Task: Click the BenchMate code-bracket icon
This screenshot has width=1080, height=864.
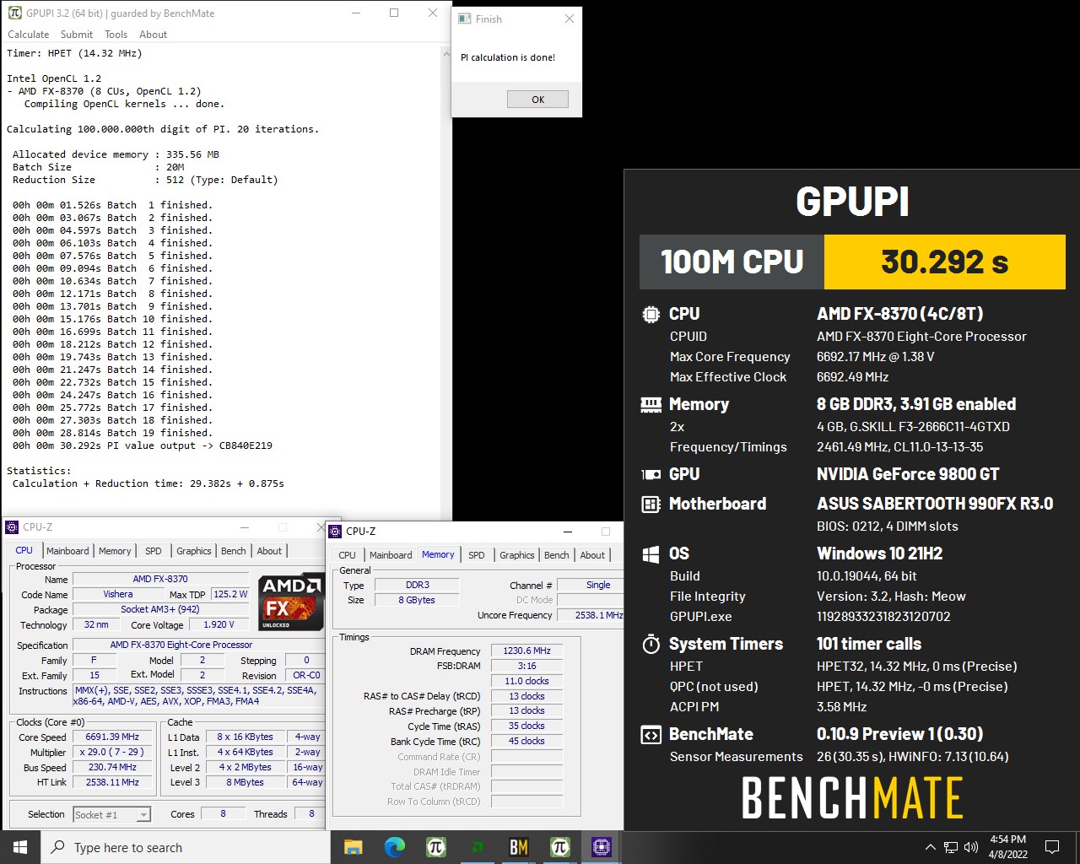Action: point(651,735)
